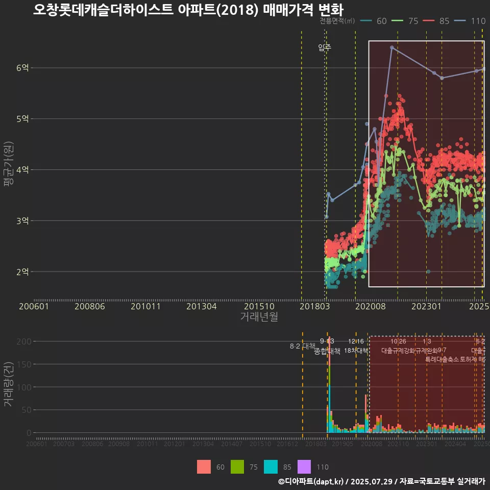Click the '3억' price axis label
Screen dimensions: 490x490
[22, 220]
